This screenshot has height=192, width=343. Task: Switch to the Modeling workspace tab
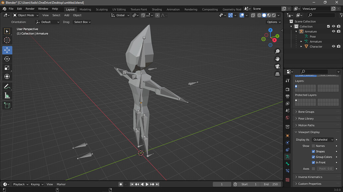click(x=85, y=9)
